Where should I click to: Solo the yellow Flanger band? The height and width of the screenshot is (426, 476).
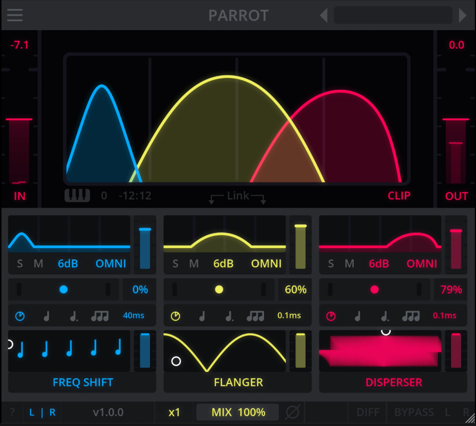coord(175,264)
